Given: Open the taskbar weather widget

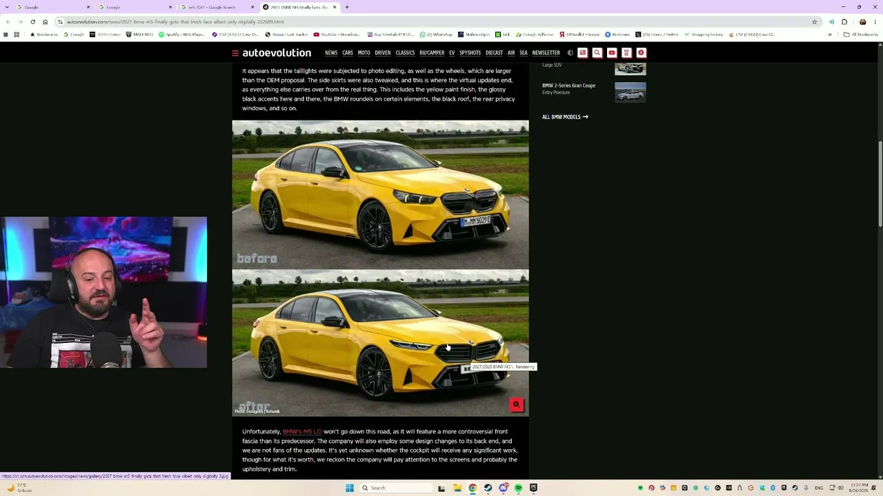Looking at the screenshot, I should click(19, 488).
